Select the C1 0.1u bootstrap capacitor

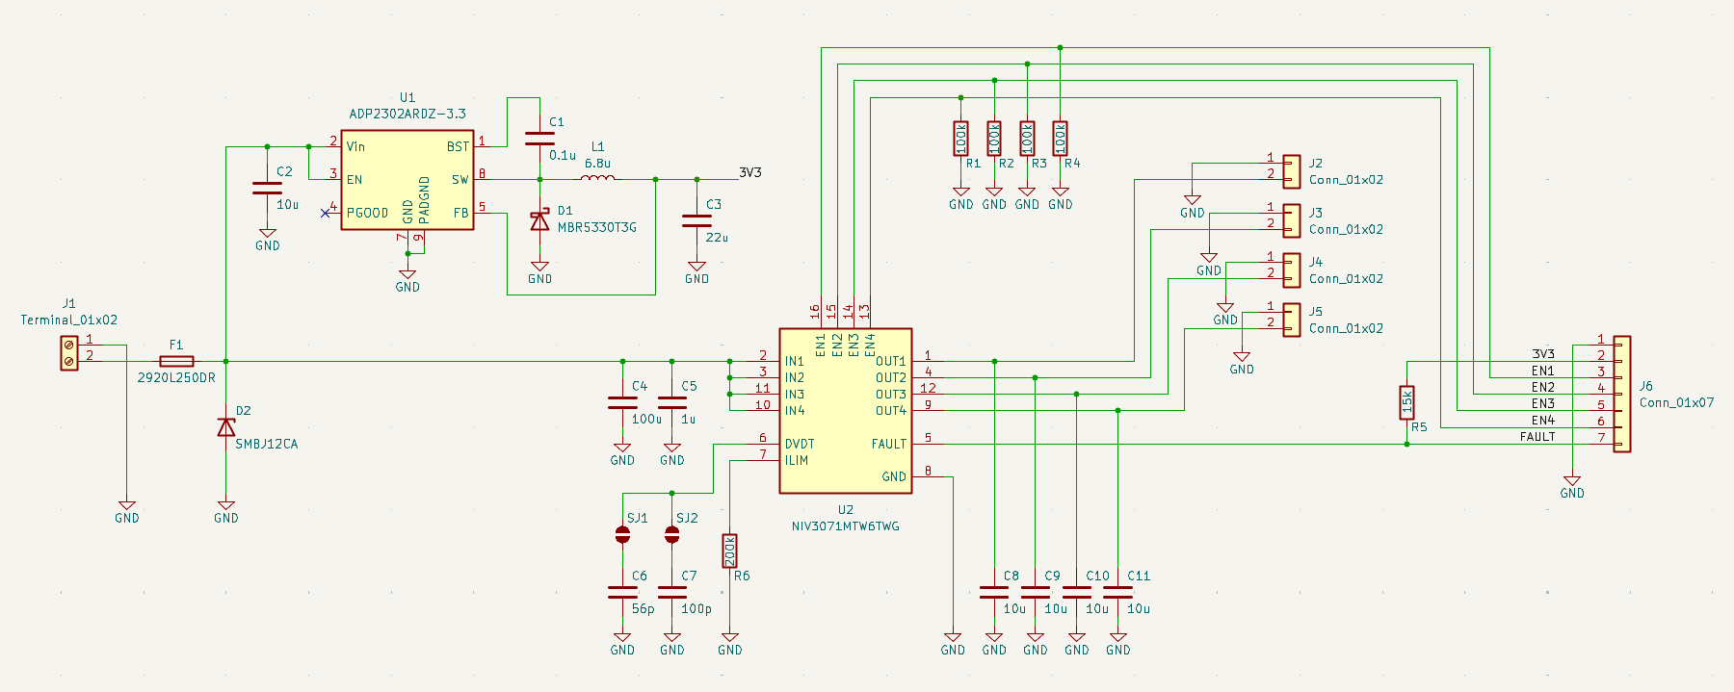click(539, 139)
